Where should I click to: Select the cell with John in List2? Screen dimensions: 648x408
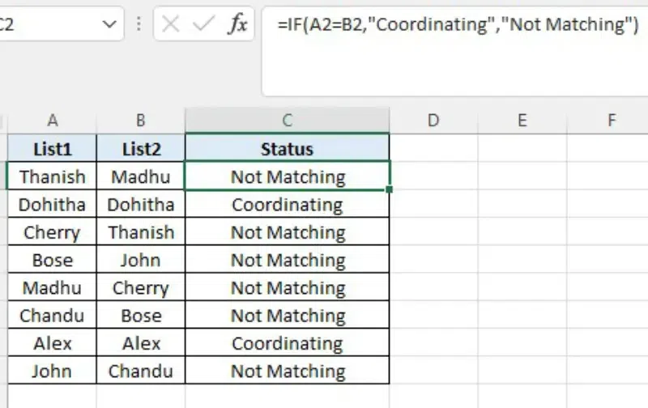[x=141, y=260]
